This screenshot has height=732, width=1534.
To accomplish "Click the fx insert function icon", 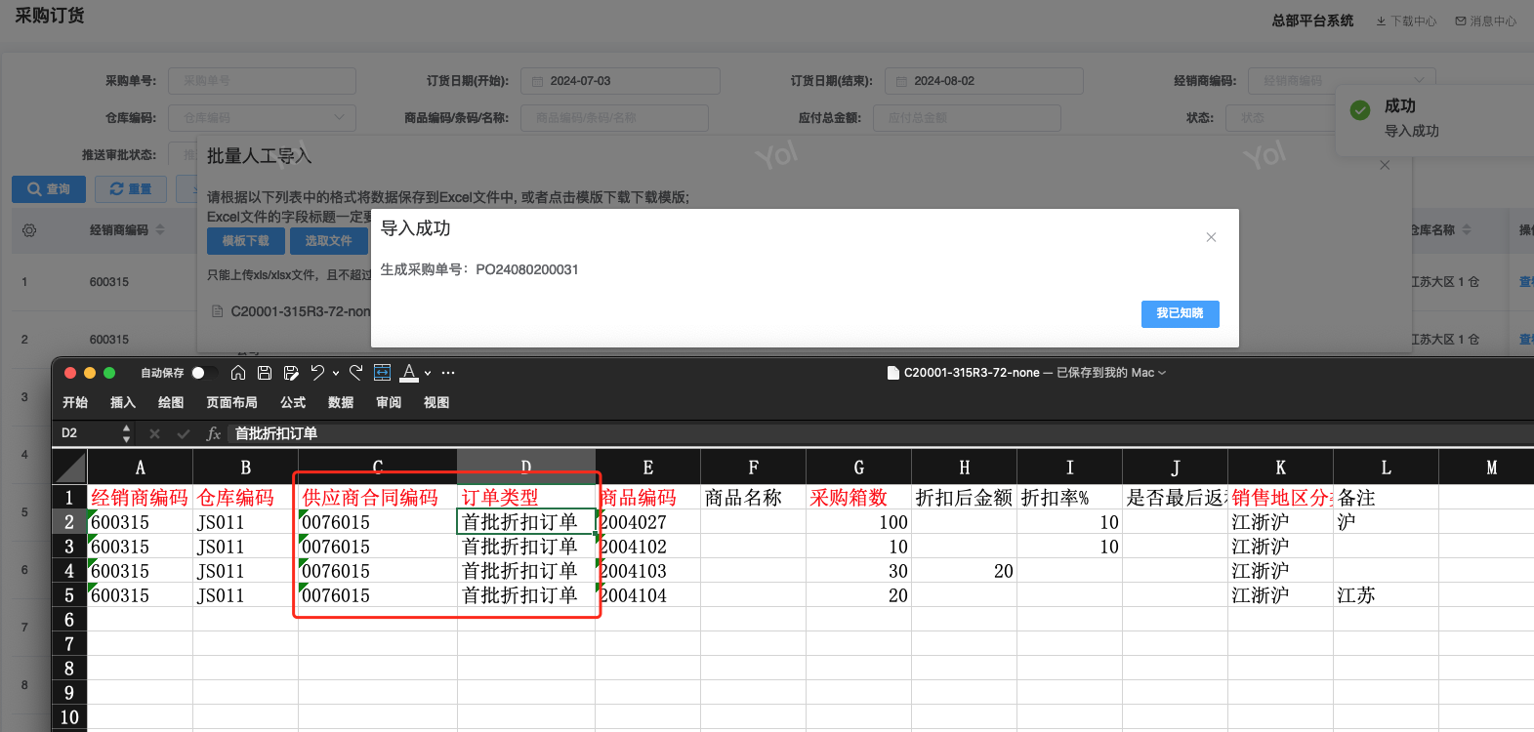I will 214,433.
